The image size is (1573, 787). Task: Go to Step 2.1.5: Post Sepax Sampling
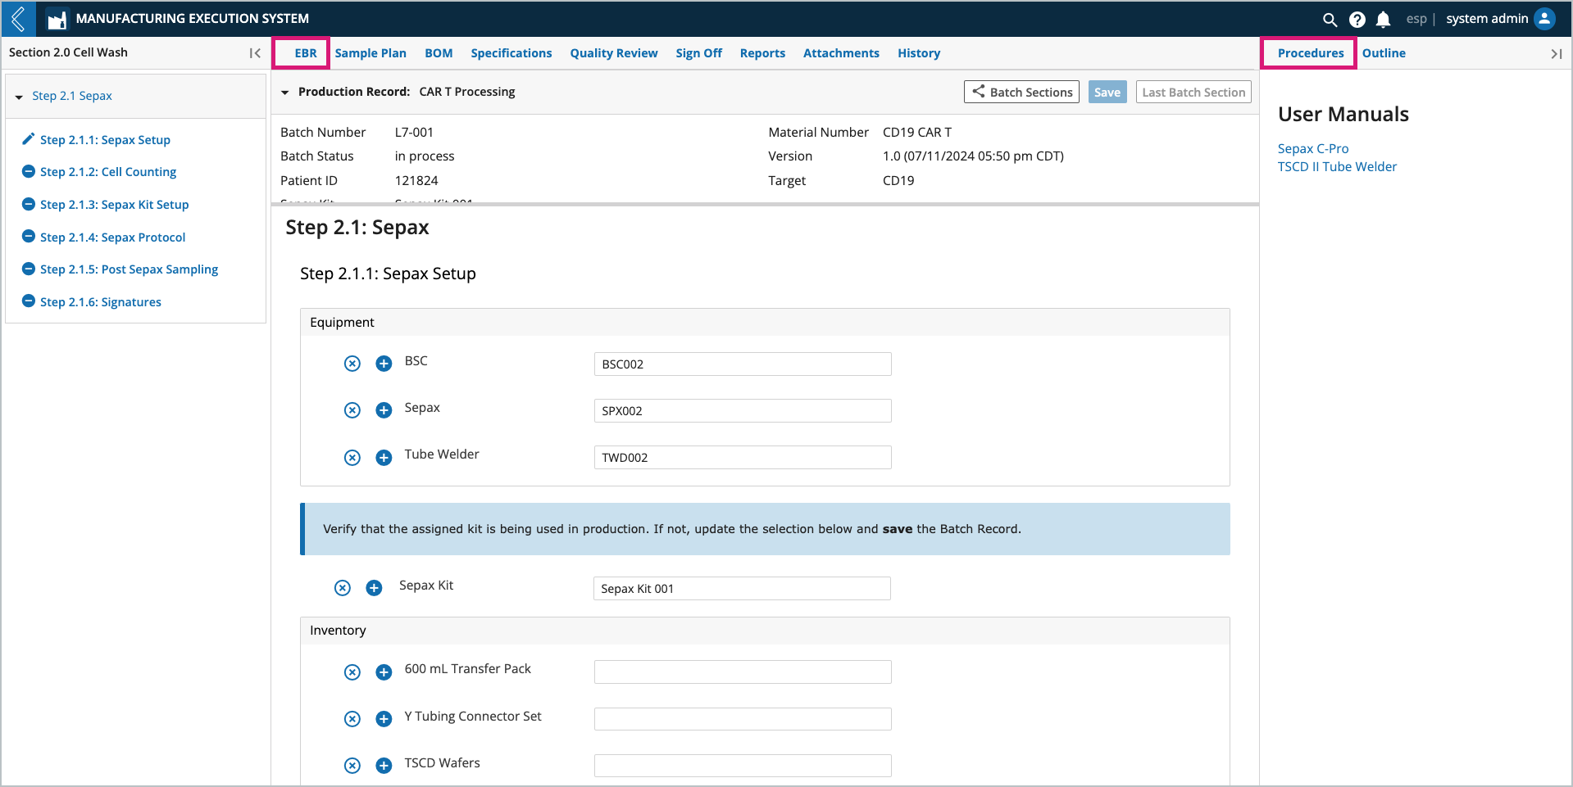(x=129, y=269)
